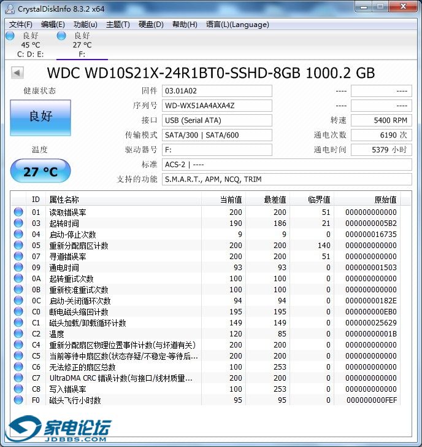The image size is (422, 447).
Task: Click the 27 °C temperature button
Action: pyautogui.click(x=40, y=171)
